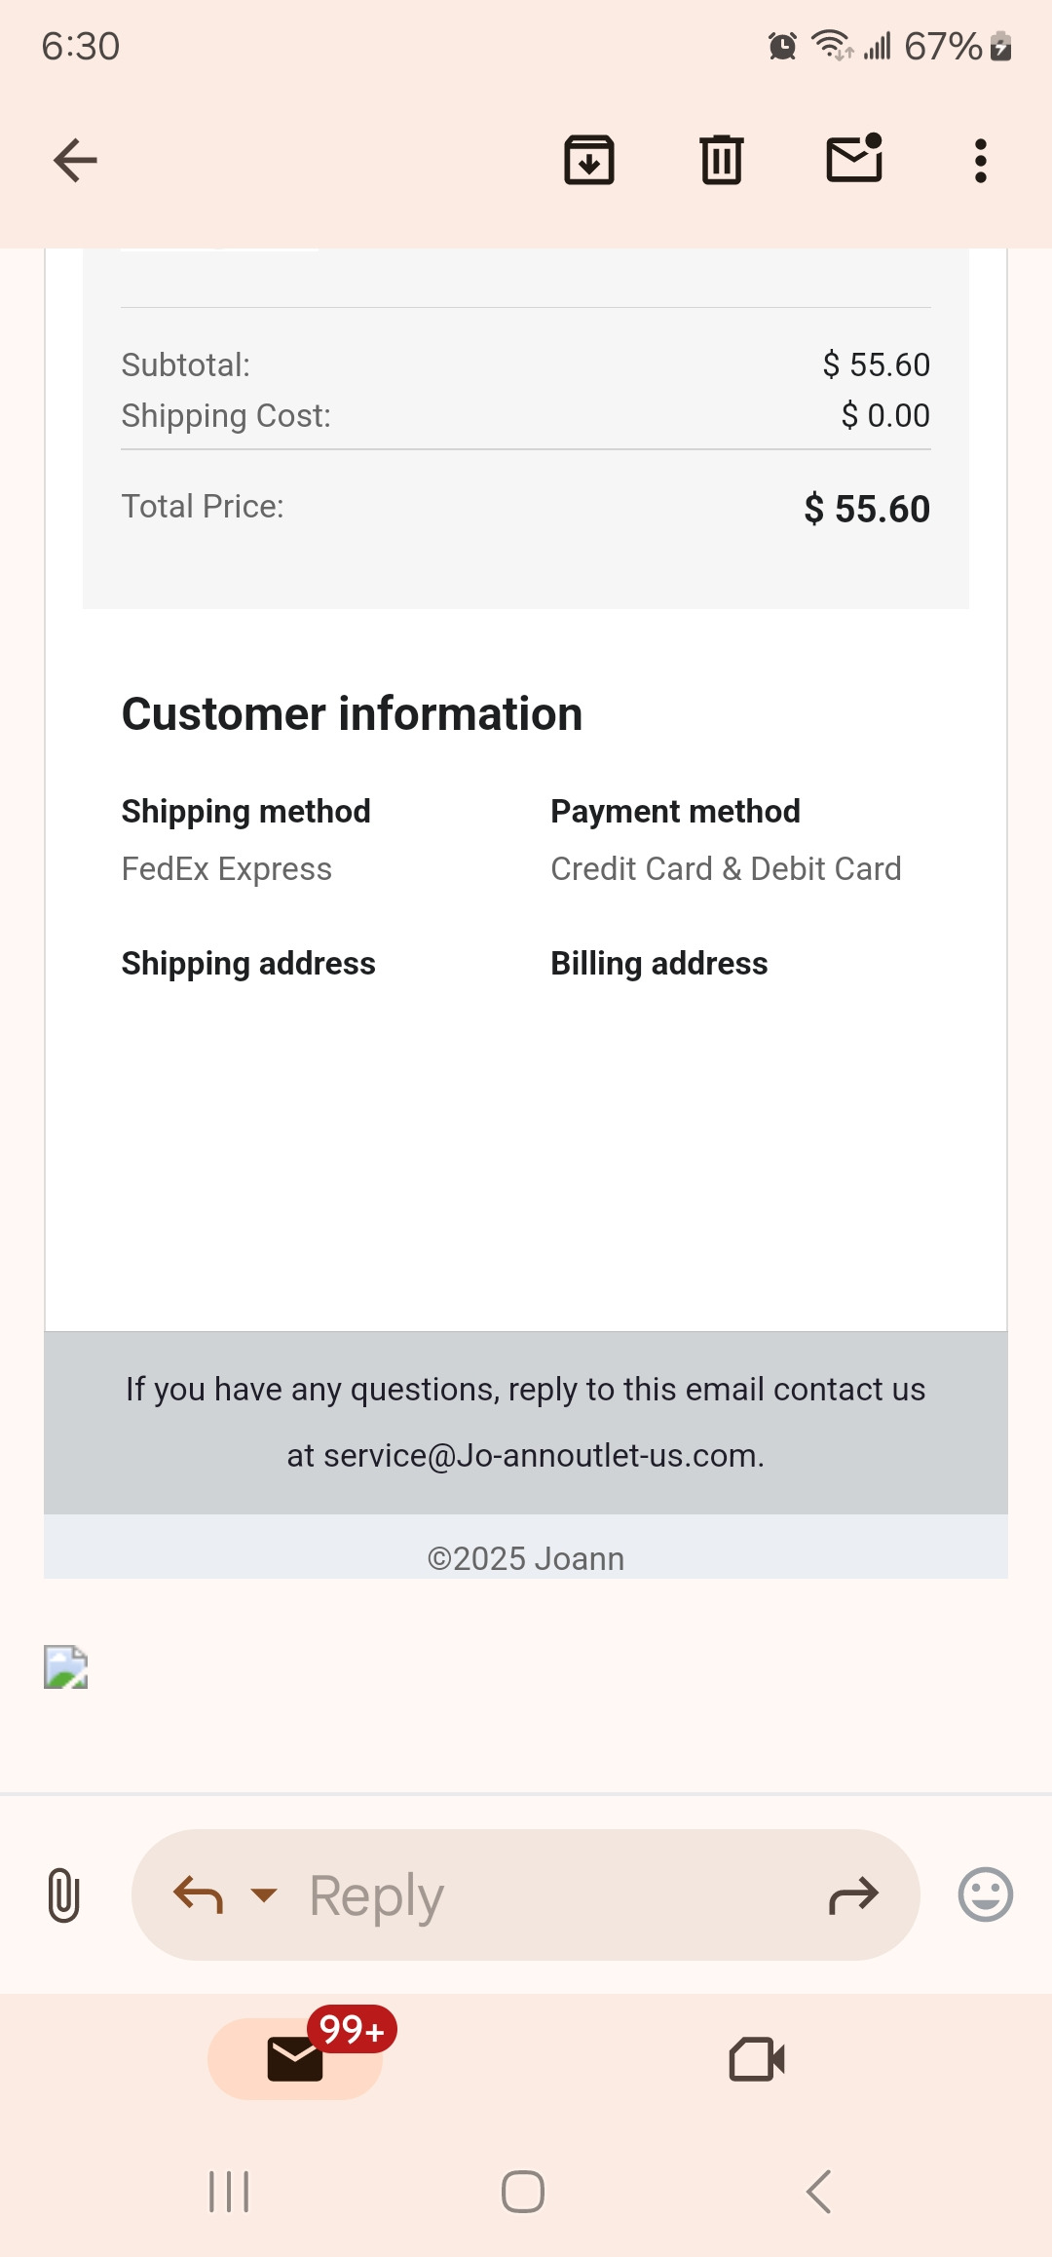Switch to the Mail tab
Viewport: 1052px width, 2257px height.
[295, 2058]
